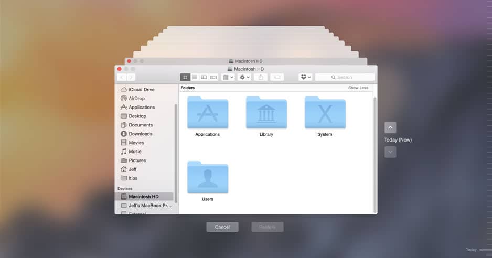Select Downloads in the sidebar
This screenshot has height=258, width=492.
tap(140, 134)
